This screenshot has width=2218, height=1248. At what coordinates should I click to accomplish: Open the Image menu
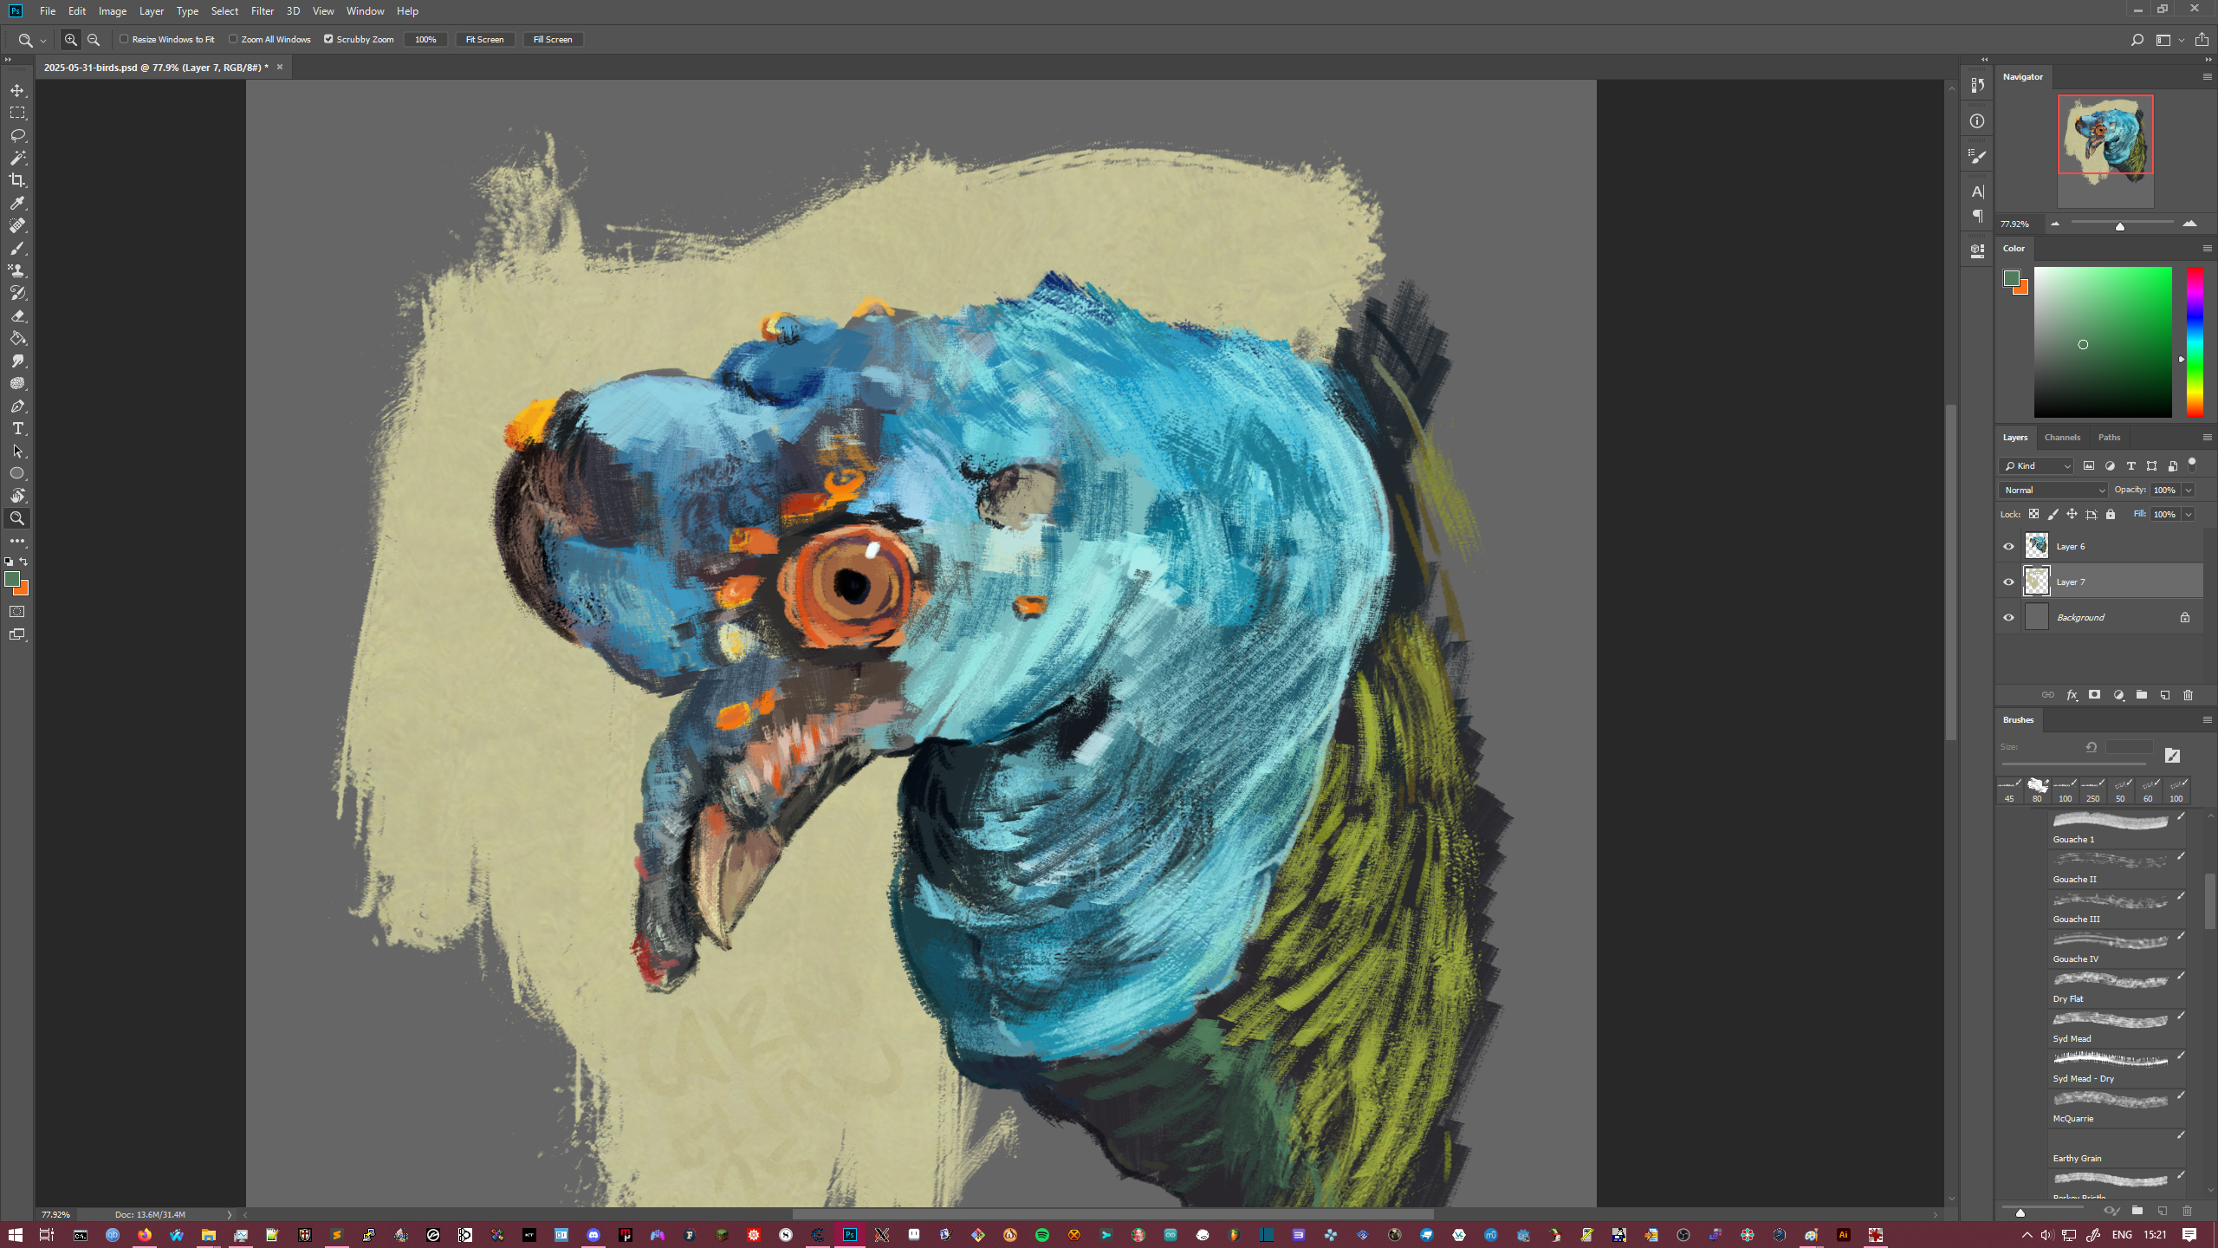point(113,11)
